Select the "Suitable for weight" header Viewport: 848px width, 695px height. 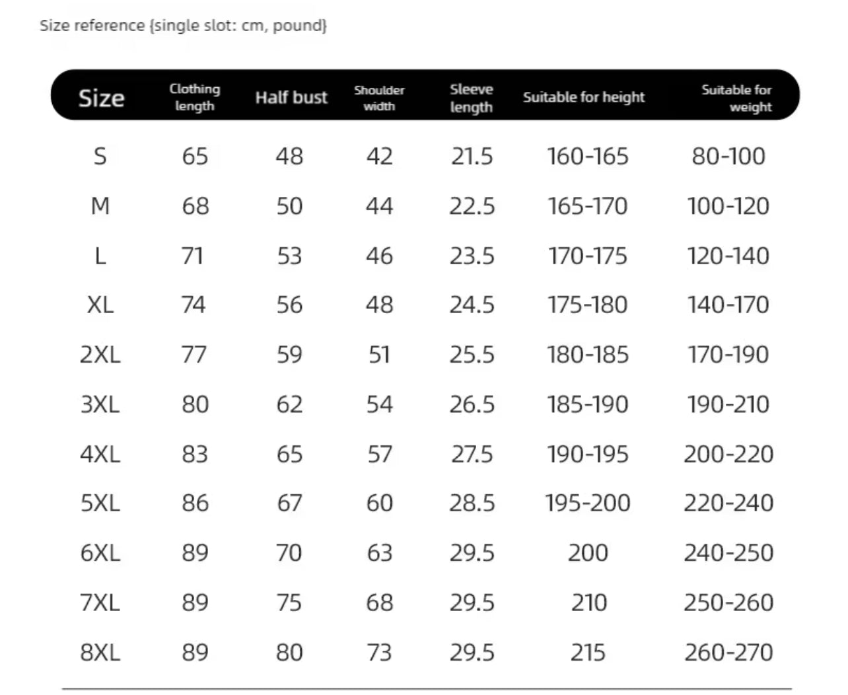click(x=736, y=98)
